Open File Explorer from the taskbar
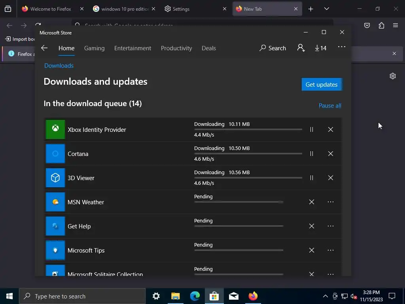The width and height of the screenshot is (405, 304). (175, 296)
